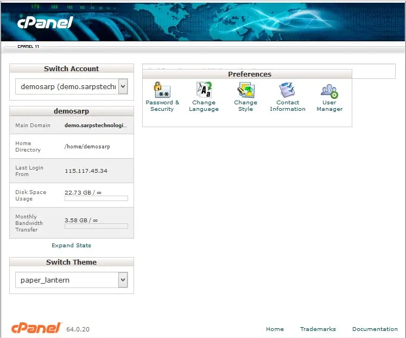406x338 pixels.
Task: Open the Change Style icon
Action: click(246, 90)
